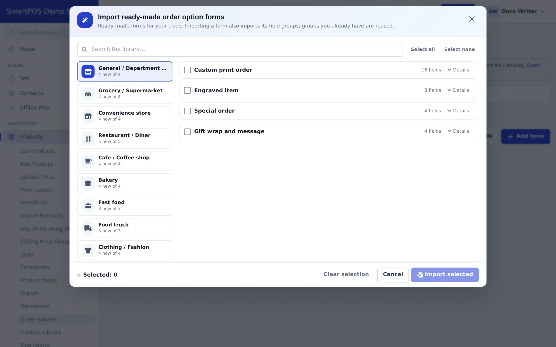556x347 pixels.
Task: Click the magic wand icon in the dialog header
Action: (x=85, y=20)
